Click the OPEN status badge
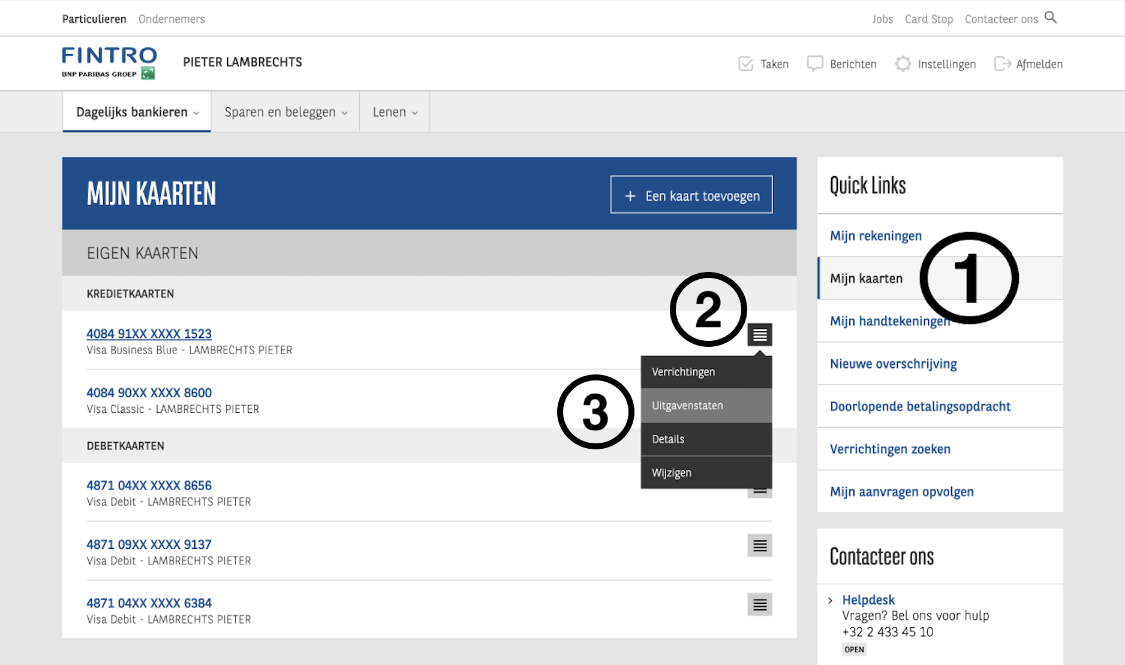Screen dimensions: 1125x665 click(854, 649)
